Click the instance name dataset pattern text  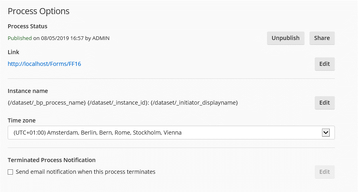123,103
